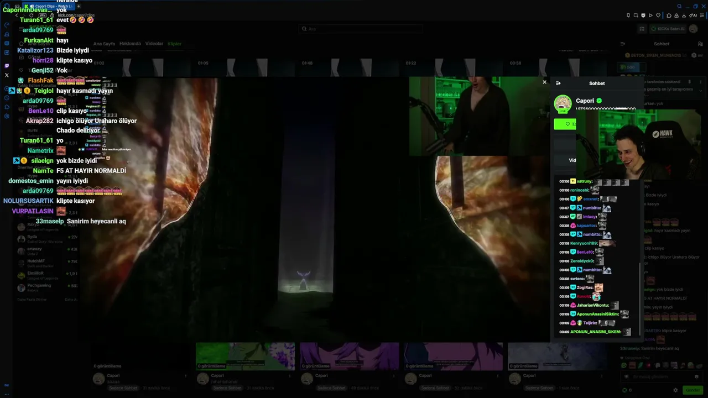The width and height of the screenshot is (708, 398).
Task: Open browser sidebar settings gear
Action: click(x=7, y=116)
